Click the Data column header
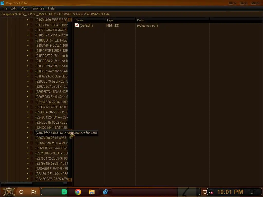Image resolution: width=263 pixels, height=197 pixels. tap(172, 20)
